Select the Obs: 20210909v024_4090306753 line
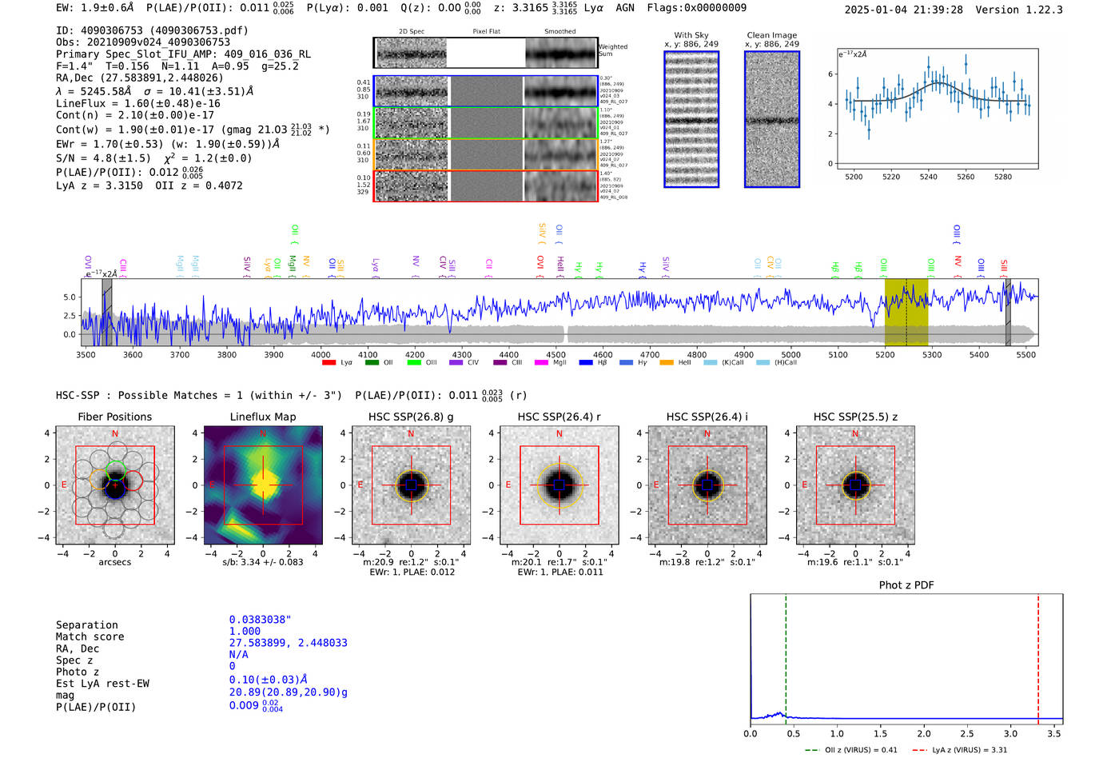Viewport: 1119px width, 762px height. (x=143, y=42)
